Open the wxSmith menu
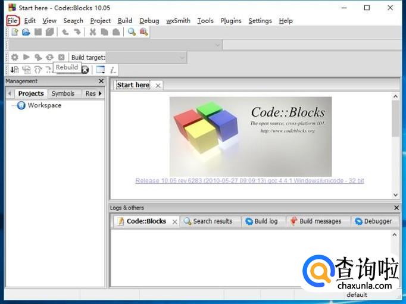 (178, 21)
